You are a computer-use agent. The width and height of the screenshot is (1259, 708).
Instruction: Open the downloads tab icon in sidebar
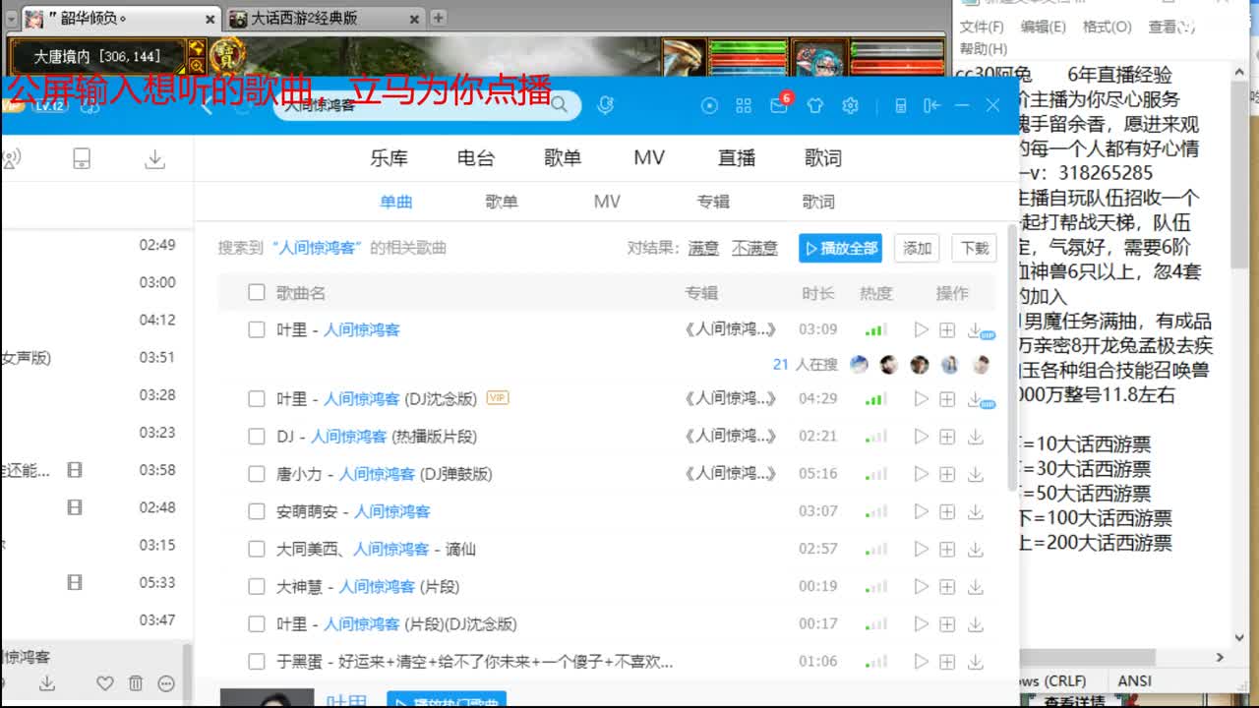pyautogui.click(x=154, y=158)
